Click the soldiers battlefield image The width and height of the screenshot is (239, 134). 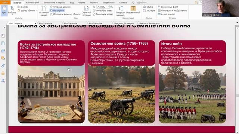click(192, 94)
